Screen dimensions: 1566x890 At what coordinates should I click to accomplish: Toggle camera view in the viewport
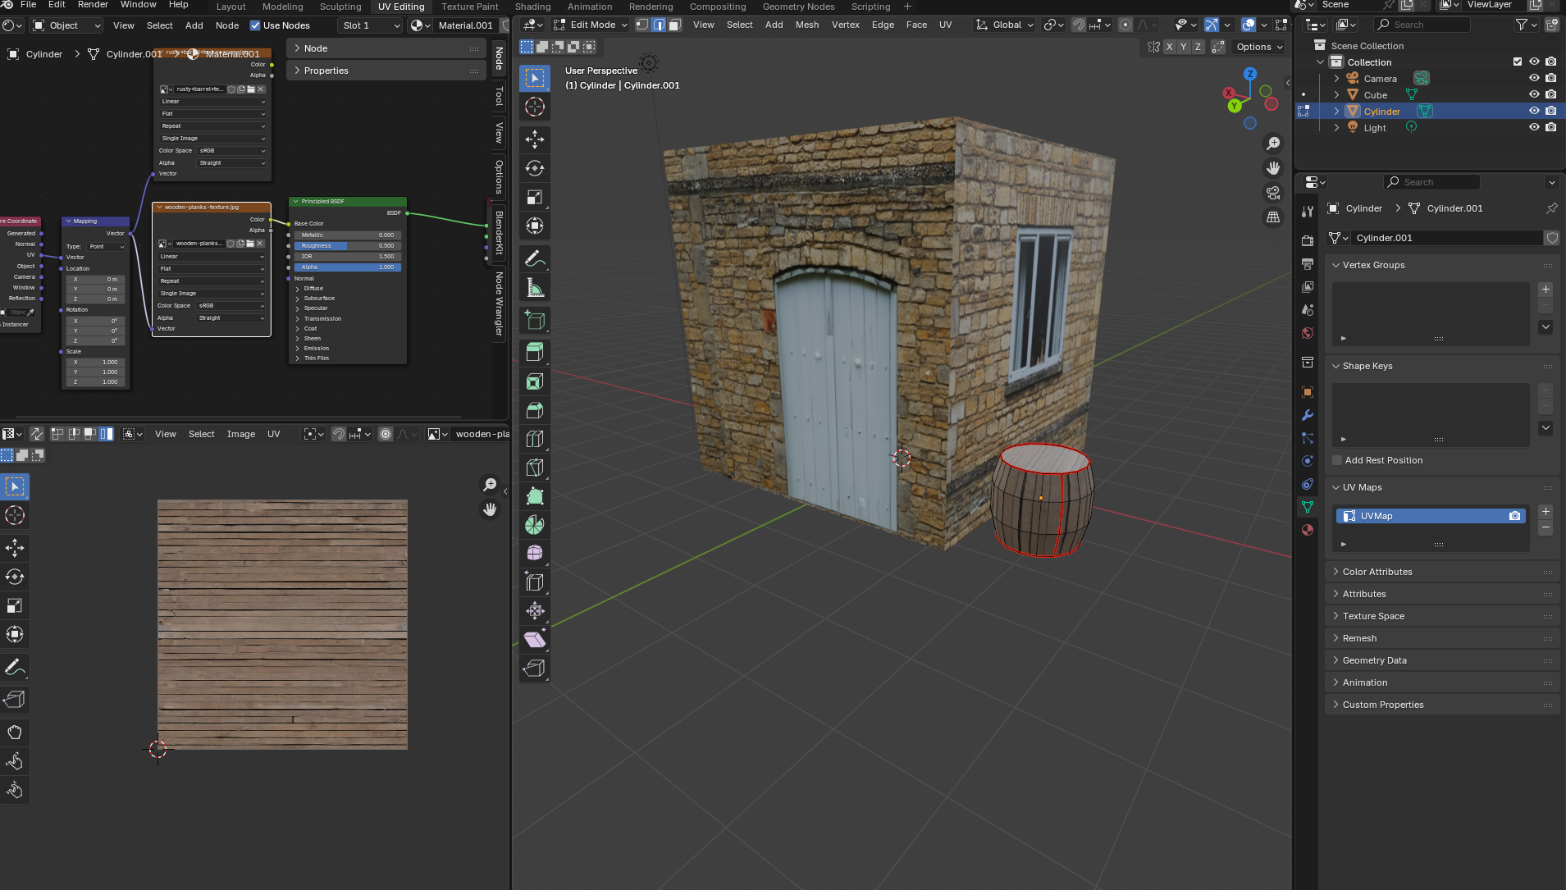pyautogui.click(x=1273, y=193)
